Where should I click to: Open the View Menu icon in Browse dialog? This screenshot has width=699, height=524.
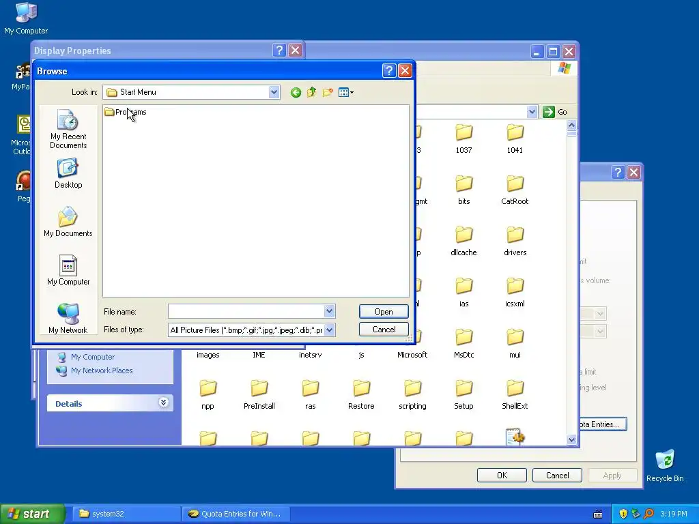pyautogui.click(x=346, y=92)
